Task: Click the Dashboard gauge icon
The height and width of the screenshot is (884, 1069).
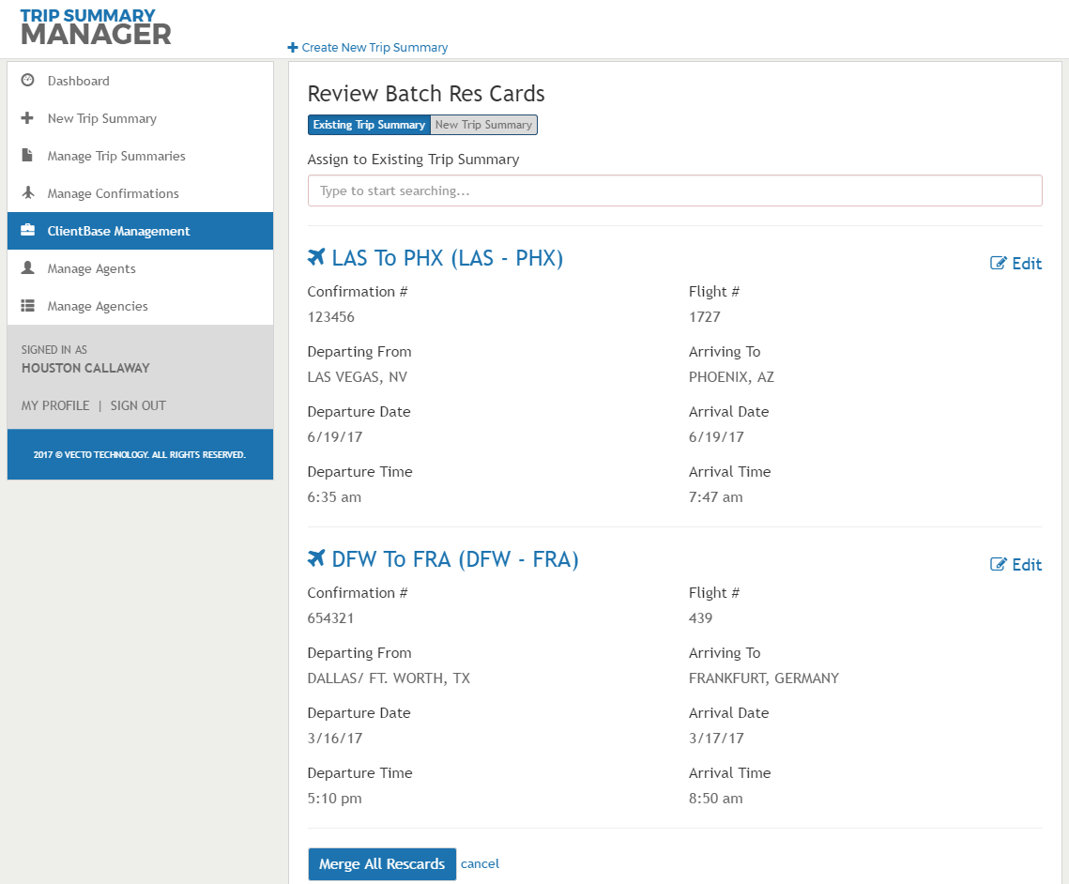Action: pos(28,81)
